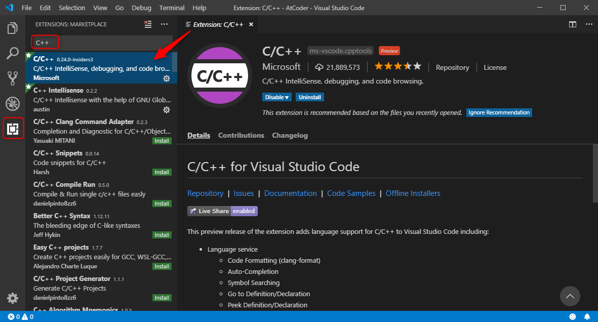Open Extensions panel more actions menu
Screen dimensions: 598x322
click(x=164, y=24)
